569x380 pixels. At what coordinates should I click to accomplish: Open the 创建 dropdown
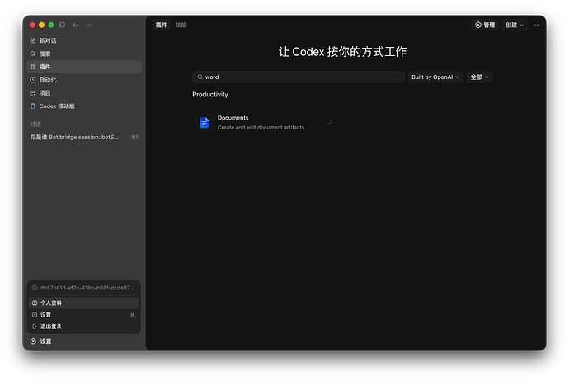click(515, 25)
